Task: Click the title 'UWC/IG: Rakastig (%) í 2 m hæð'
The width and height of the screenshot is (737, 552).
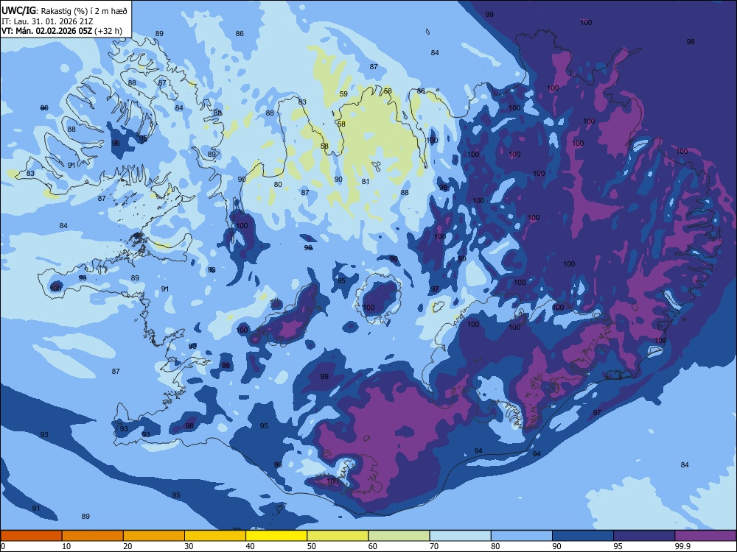Action: pyautogui.click(x=64, y=11)
